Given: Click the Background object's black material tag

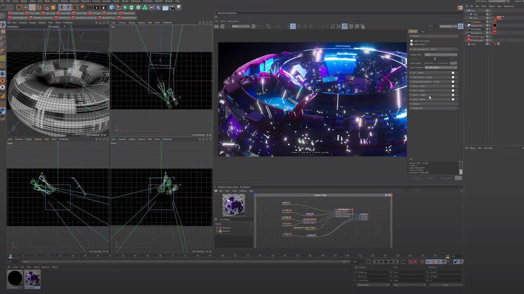Looking at the screenshot, I should [495, 25].
